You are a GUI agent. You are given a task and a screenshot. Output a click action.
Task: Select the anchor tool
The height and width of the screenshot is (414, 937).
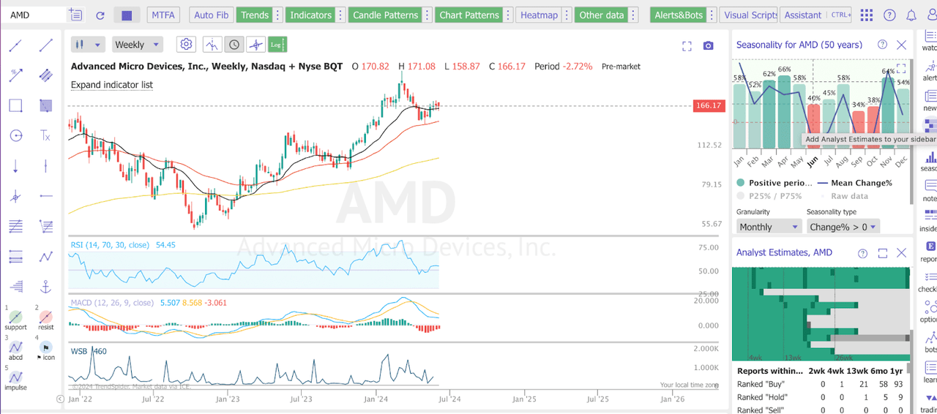(46, 286)
